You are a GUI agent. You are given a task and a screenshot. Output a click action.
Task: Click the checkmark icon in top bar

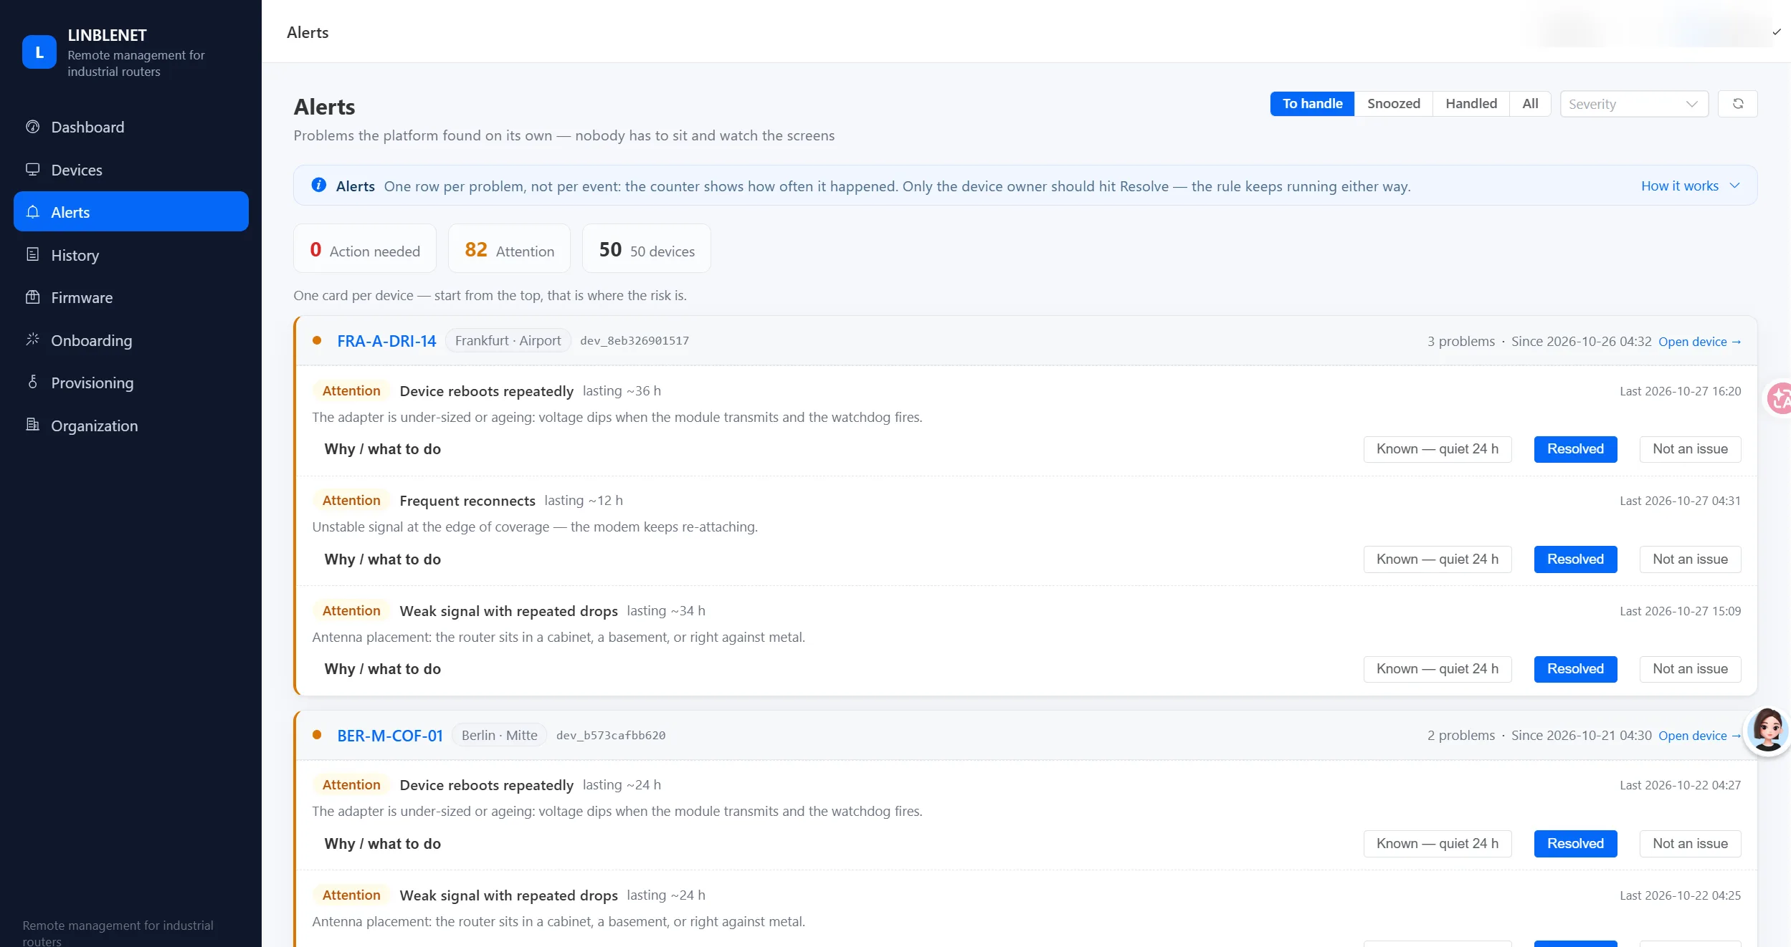pyautogui.click(x=1777, y=32)
